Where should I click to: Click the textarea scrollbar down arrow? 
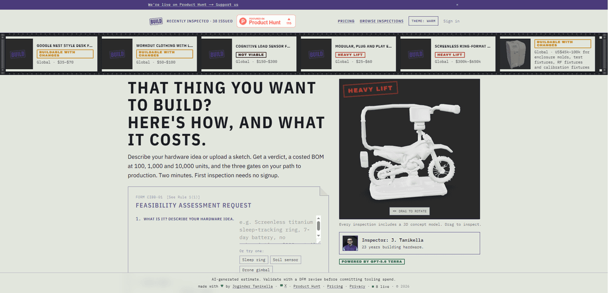[318, 235]
